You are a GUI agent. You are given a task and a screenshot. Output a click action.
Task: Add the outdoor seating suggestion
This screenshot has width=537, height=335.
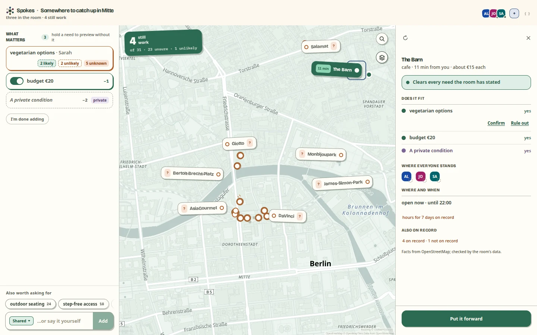31,304
